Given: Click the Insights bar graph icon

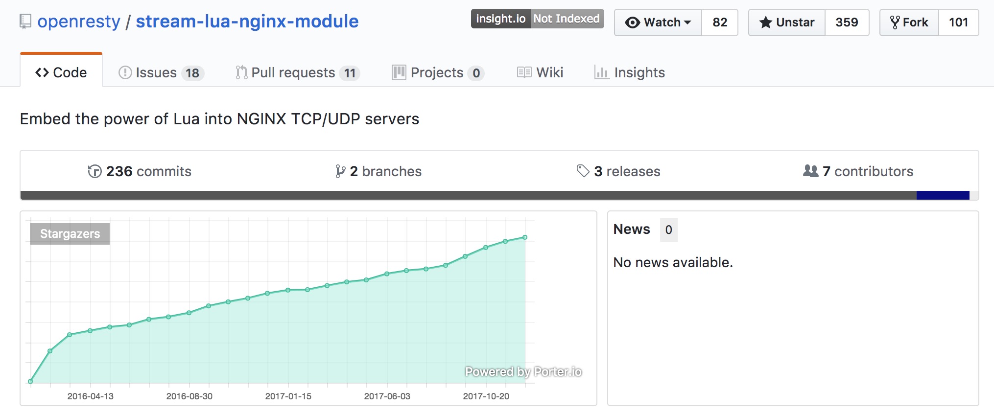Looking at the screenshot, I should [x=602, y=72].
